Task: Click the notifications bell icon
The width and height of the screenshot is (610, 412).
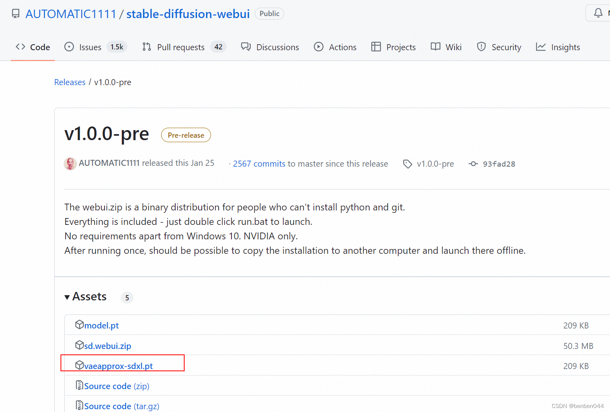Action: 598,13
